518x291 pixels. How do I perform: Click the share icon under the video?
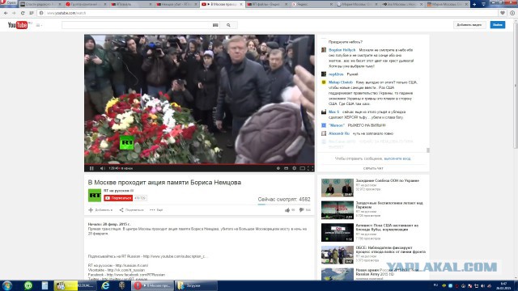121,210
